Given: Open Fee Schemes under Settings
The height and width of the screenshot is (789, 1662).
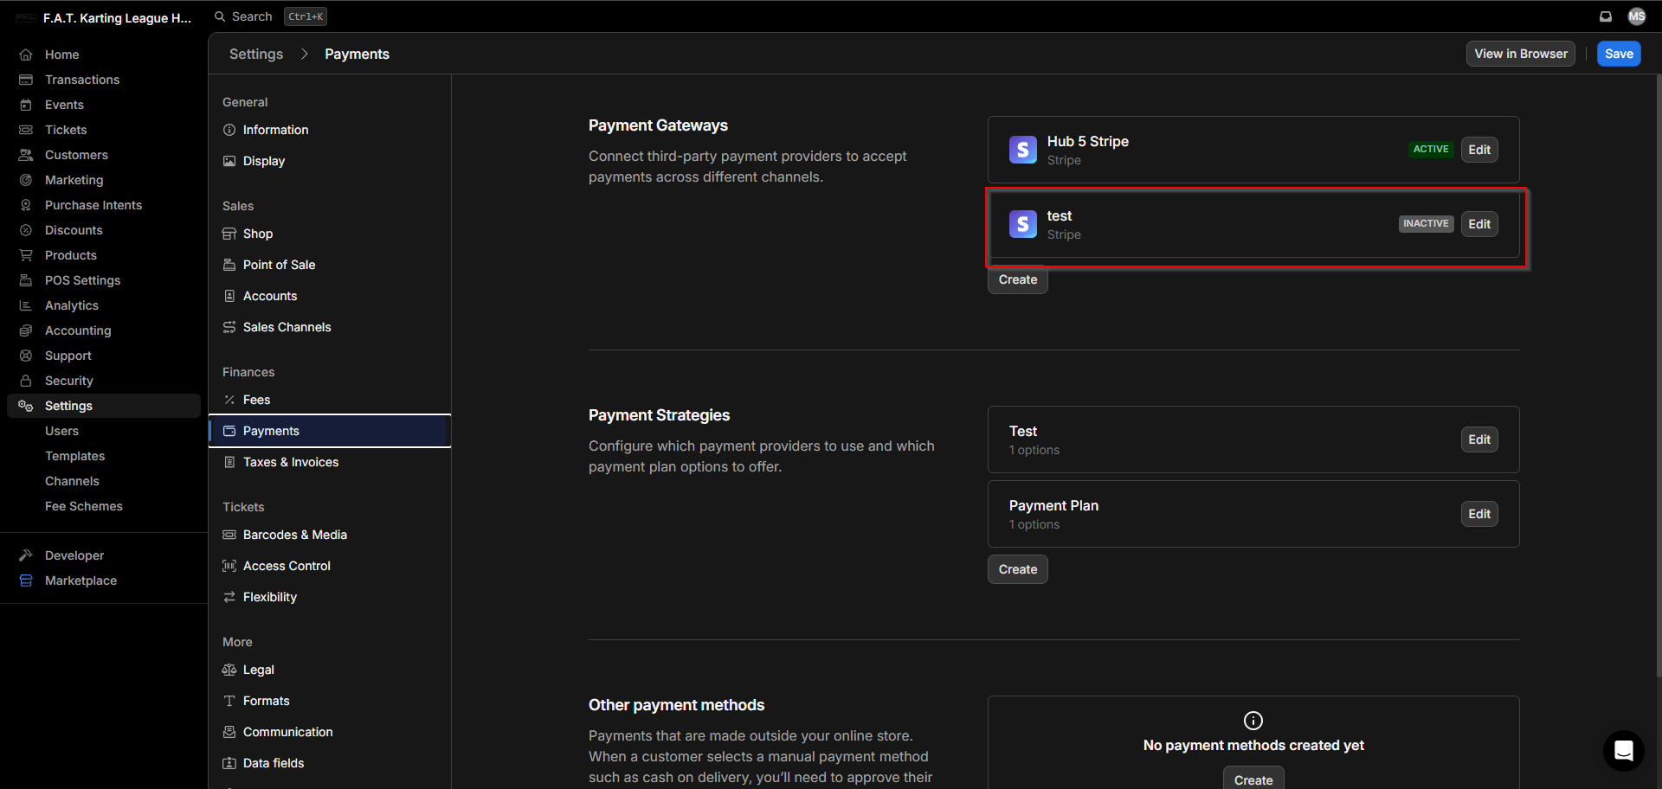Looking at the screenshot, I should (x=84, y=506).
